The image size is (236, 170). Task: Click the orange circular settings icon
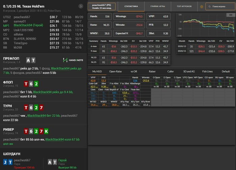202,6
